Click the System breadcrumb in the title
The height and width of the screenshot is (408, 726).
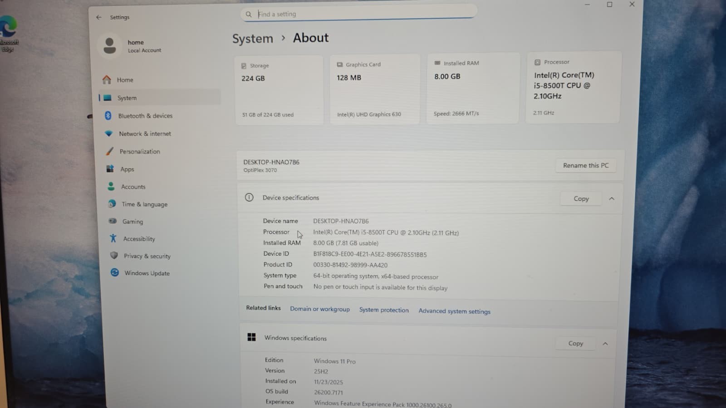click(x=253, y=39)
